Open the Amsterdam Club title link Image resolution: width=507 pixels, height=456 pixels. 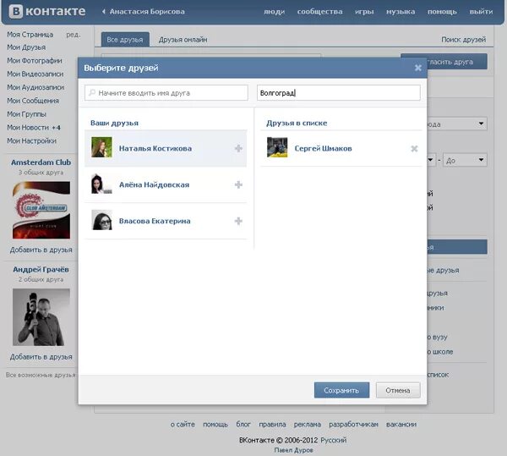point(41,162)
